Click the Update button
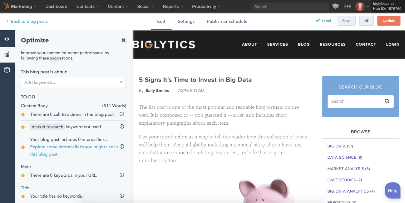This screenshot has height=203, width=405. tap(389, 20)
